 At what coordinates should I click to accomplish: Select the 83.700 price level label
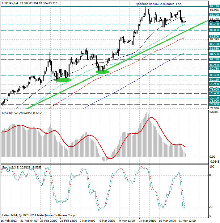point(214,15)
